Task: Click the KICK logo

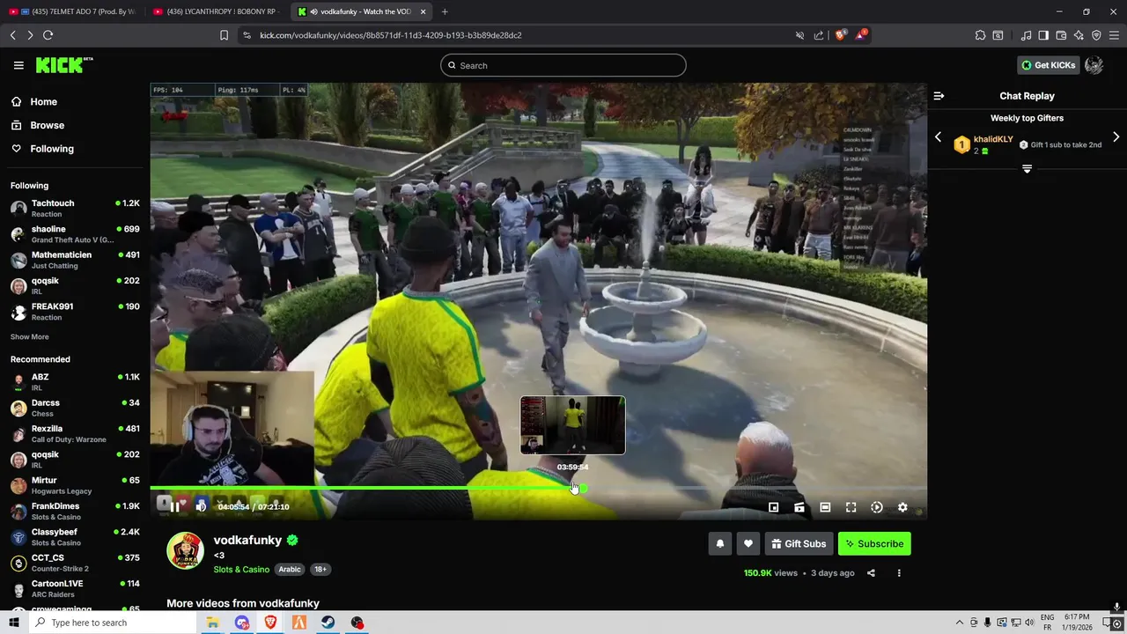Action: click(63, 65)
